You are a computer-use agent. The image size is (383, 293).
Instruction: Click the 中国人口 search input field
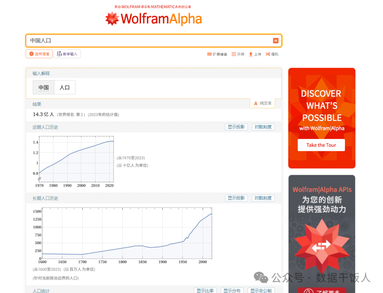154,40
